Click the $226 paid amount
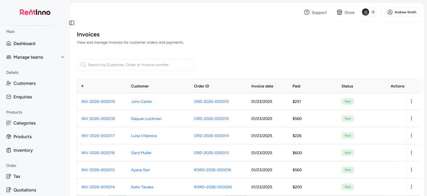Viewport: 427px width, 196px height. pyautogui.click(x=297, y=135)
